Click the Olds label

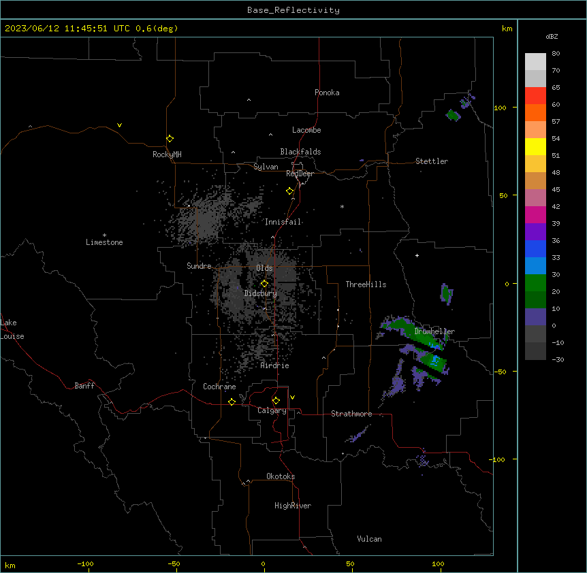tap(264, 268)
